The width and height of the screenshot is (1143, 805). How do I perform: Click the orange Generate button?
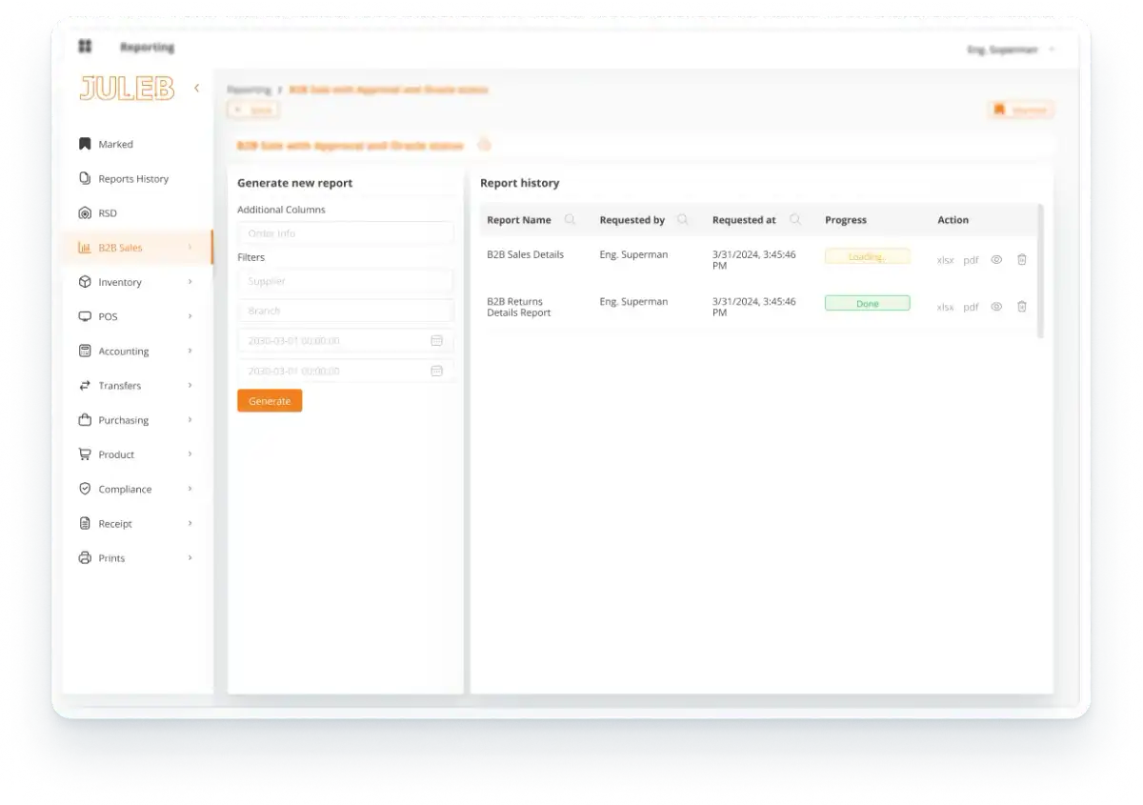pyautogui.click(x=270, y=401)
